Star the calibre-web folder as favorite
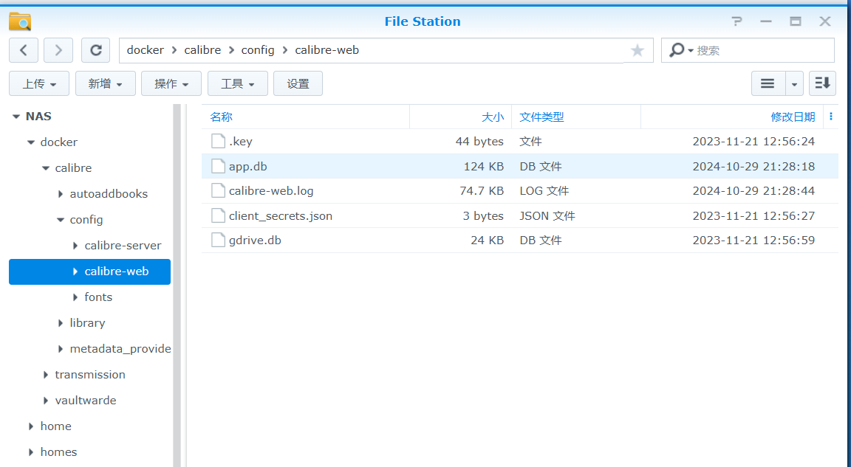Screen dimensions: 851x467 tap(637, 50)
